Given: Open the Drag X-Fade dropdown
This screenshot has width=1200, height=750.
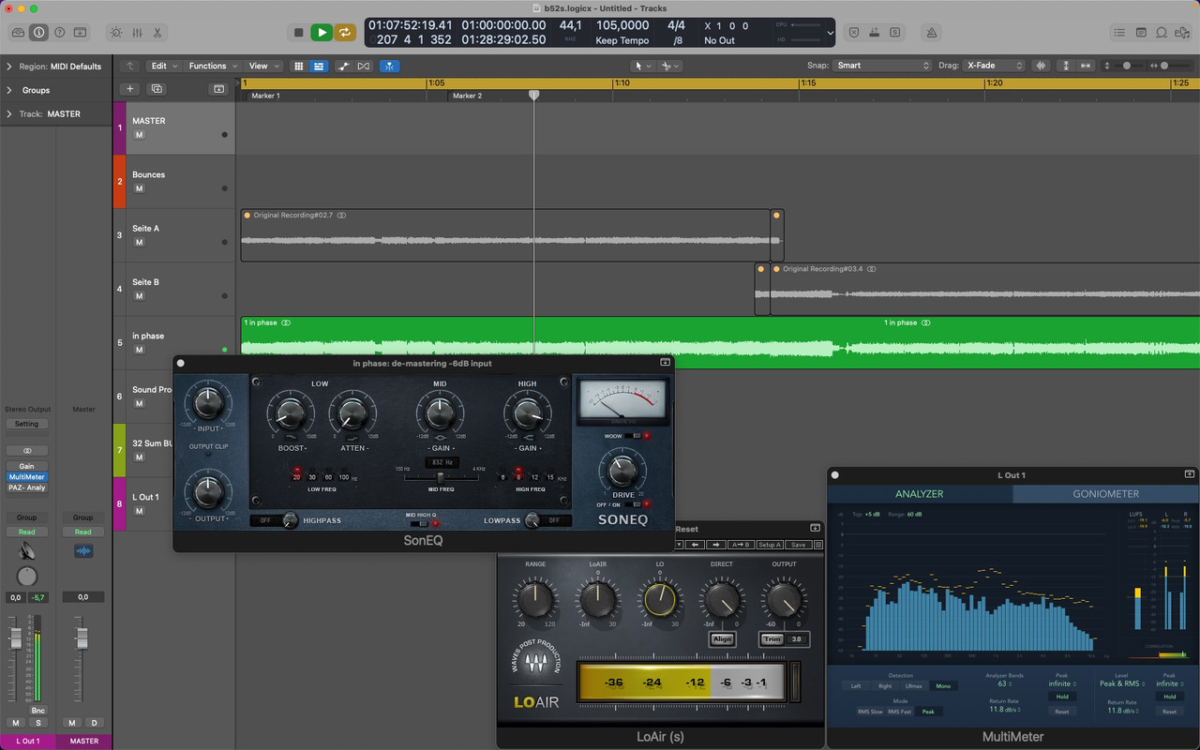Looking at the screenshot, I should pos(995,66).
